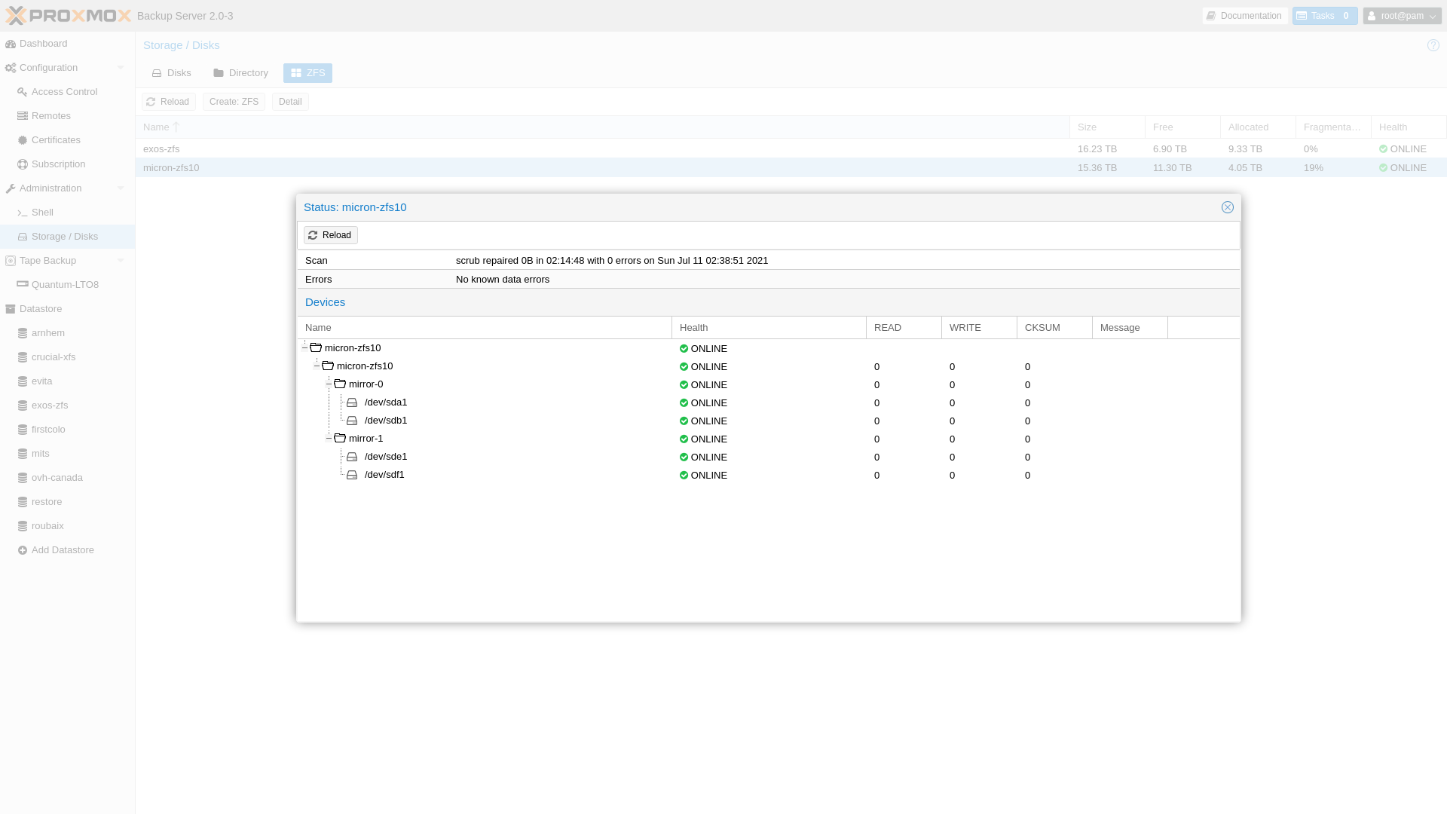Viewport: 1447px width, 814px height.
Task: Click Add Datastore plus icon
Action: click(23, 550)
